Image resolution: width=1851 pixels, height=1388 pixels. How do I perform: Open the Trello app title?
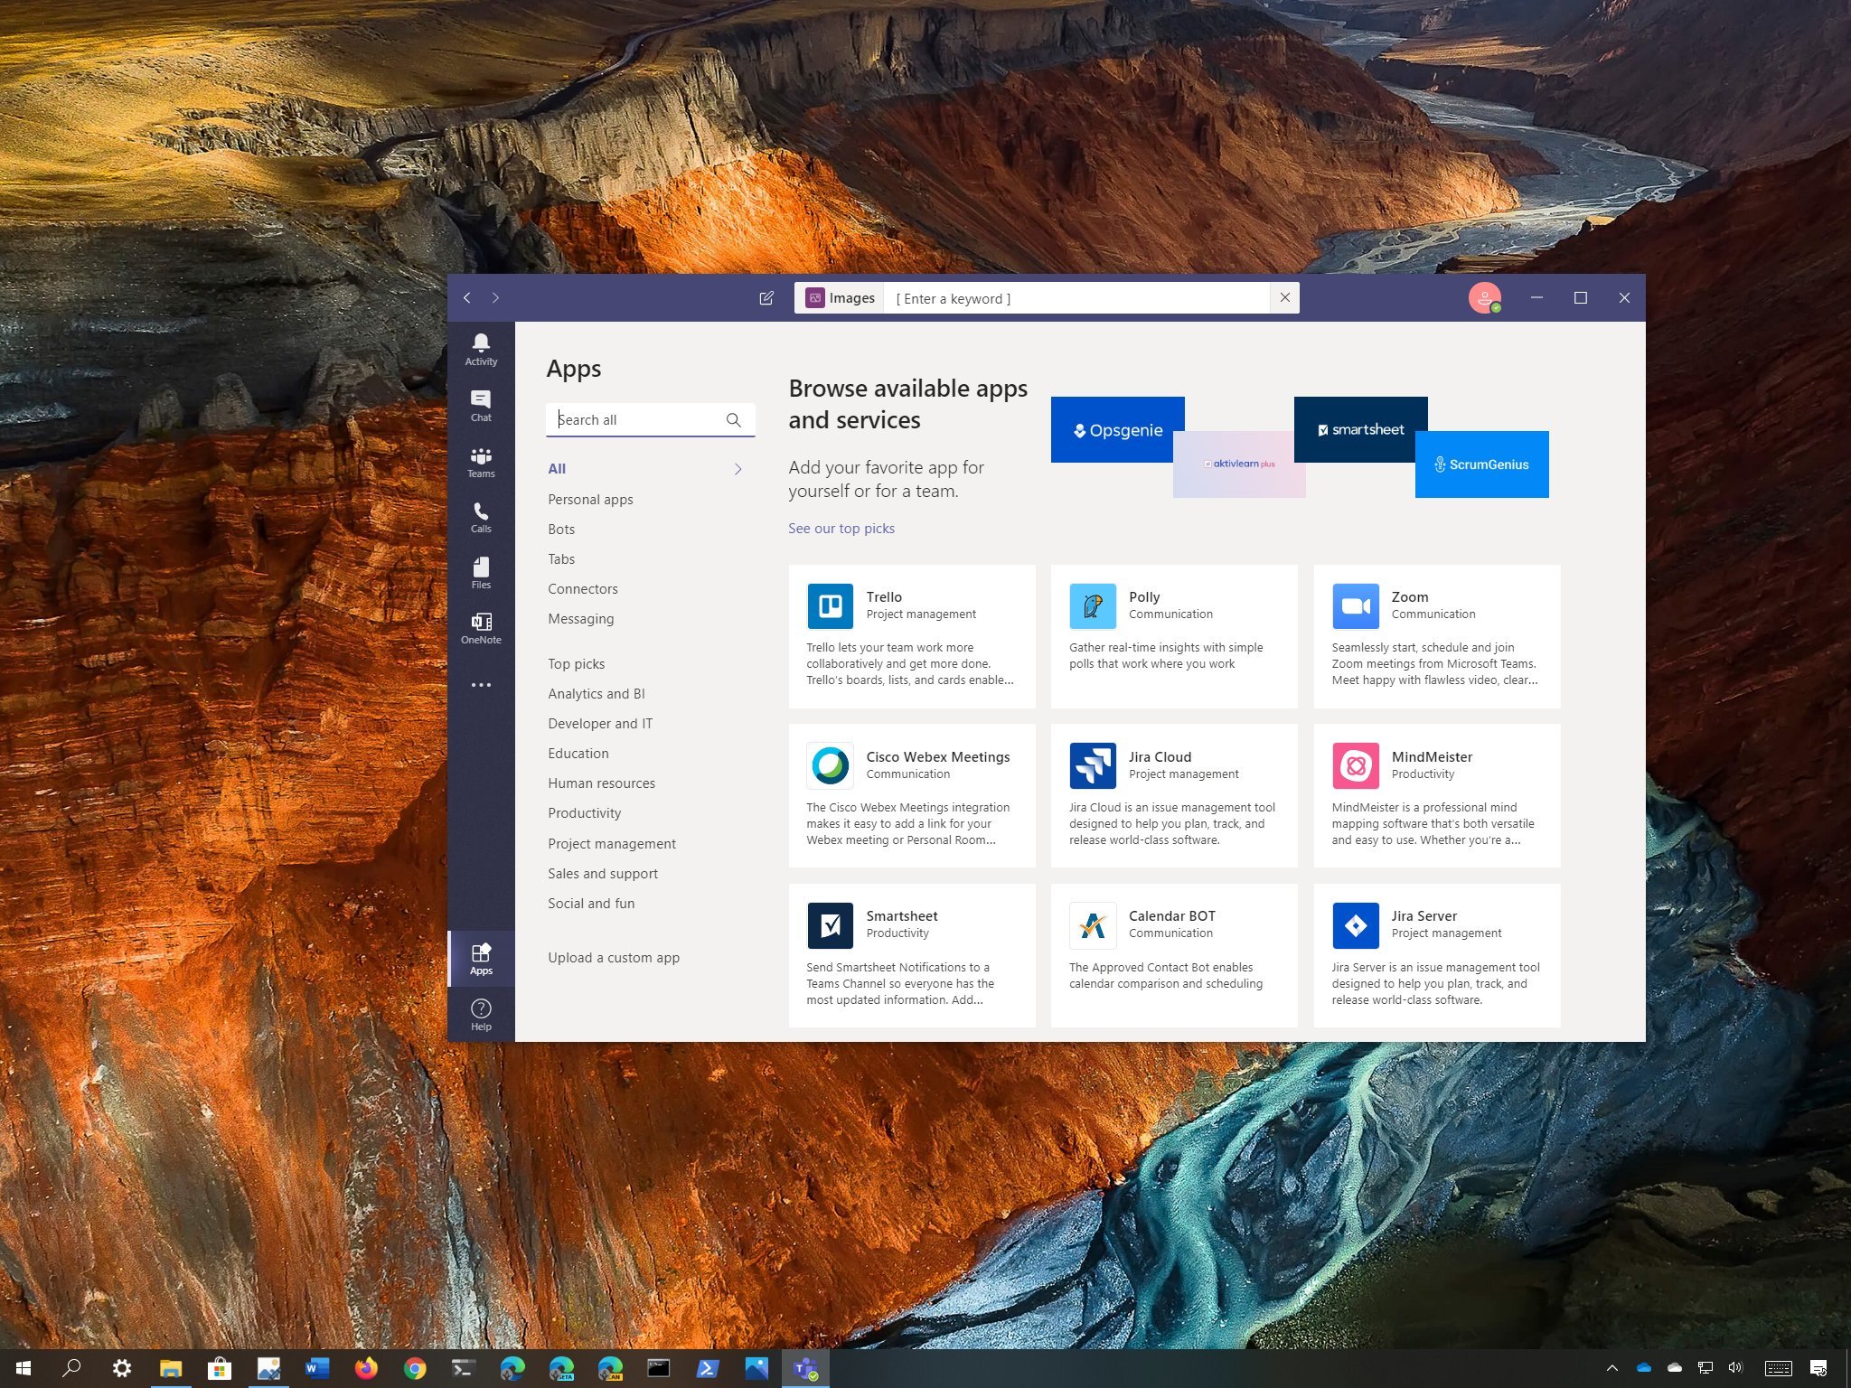click(884, 597)
